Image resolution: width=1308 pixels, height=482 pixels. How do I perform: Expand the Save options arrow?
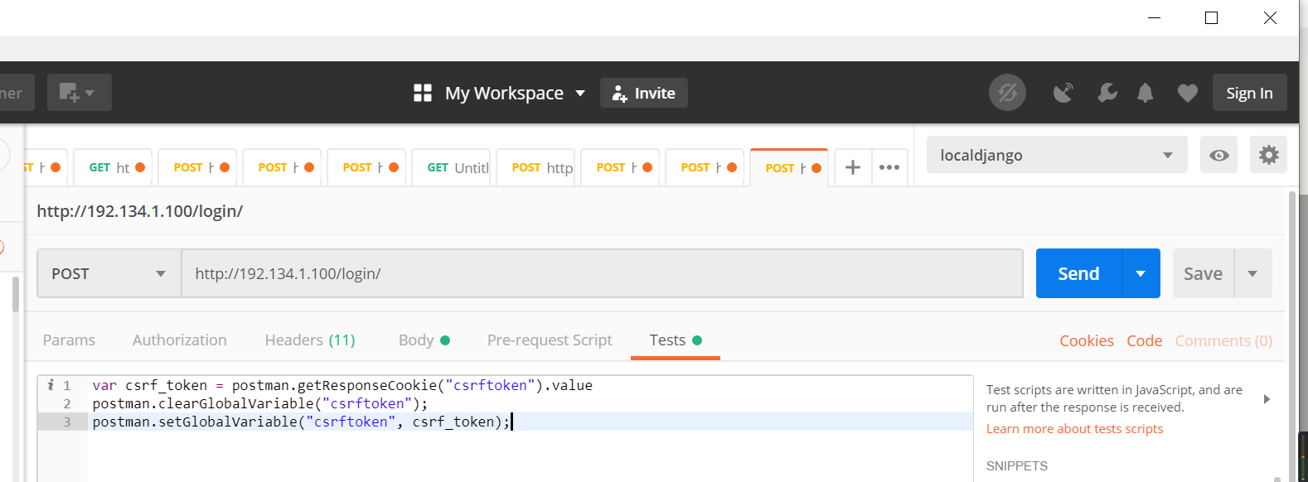1252,273
